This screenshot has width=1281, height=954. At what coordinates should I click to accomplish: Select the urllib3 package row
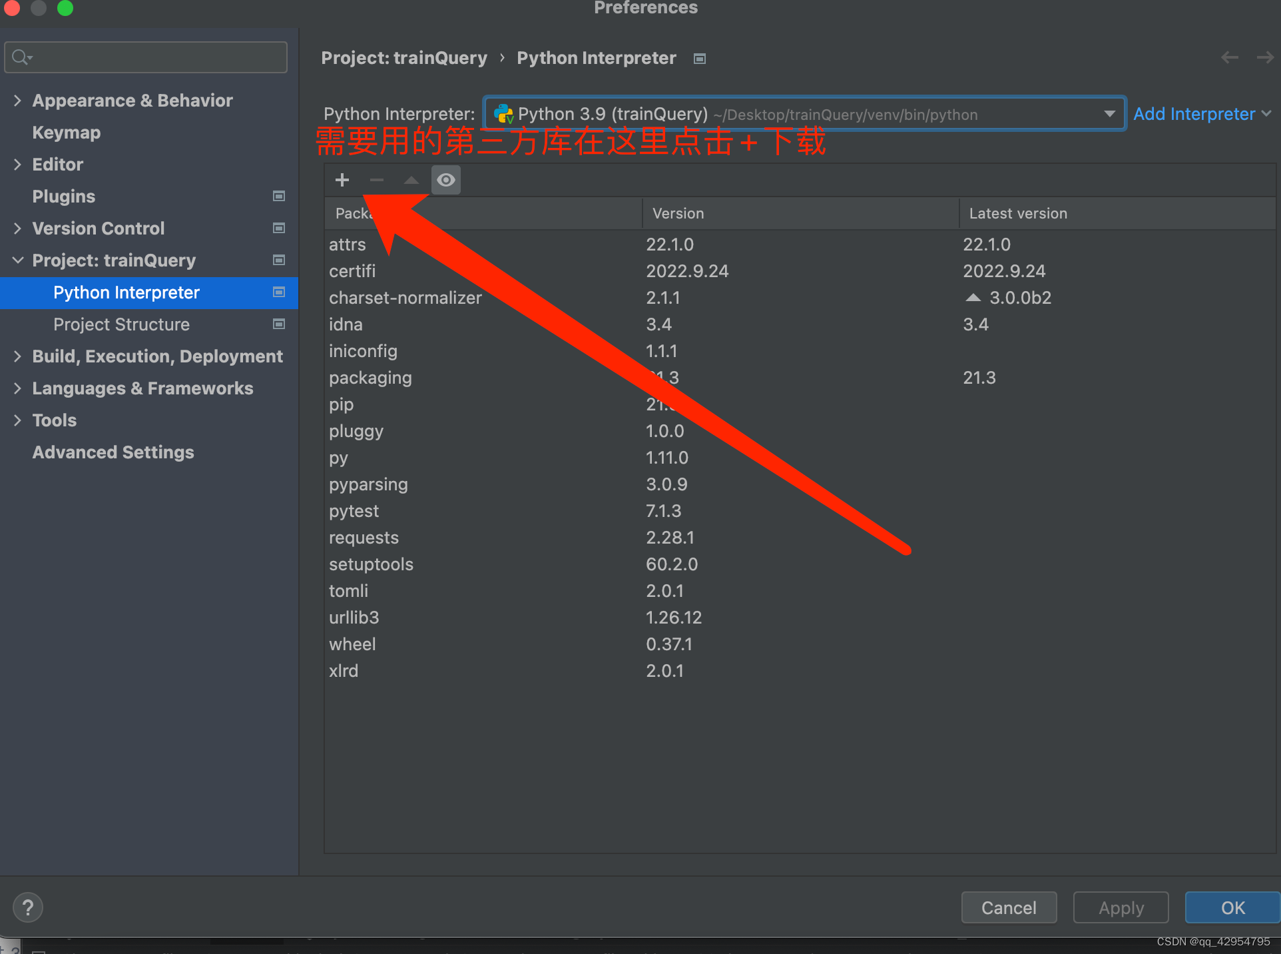pos(800,618)
